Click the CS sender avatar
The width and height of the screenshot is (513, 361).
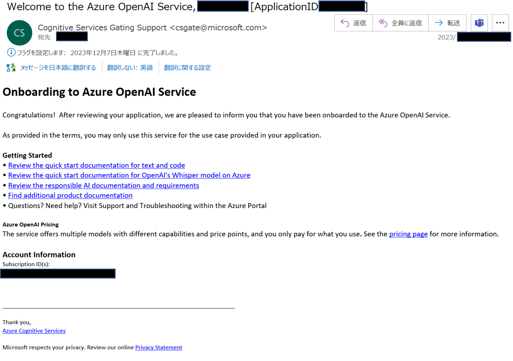[19, 33]
